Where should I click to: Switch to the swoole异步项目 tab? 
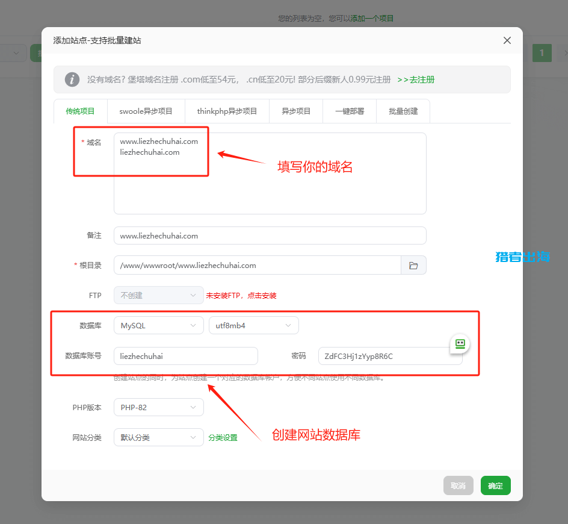pos(146,111)
